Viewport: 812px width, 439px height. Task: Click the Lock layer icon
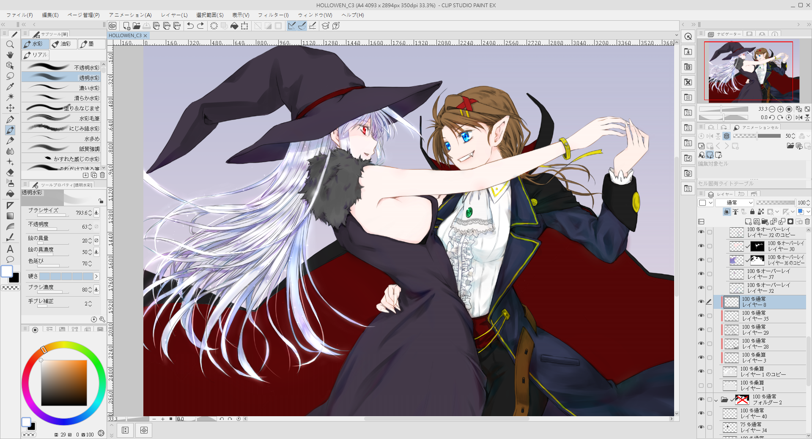pos(752,212)
